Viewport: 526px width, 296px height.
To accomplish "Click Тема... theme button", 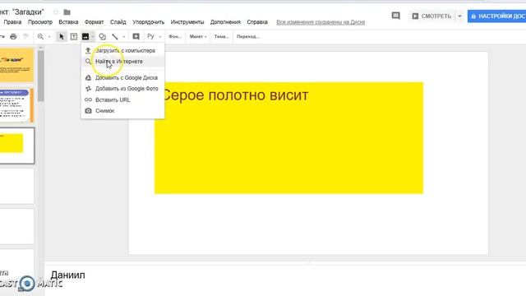I will pos(221,36).
